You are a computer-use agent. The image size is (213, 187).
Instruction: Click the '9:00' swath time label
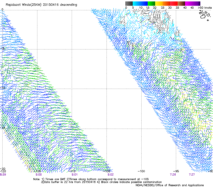(x=39, y=175)
